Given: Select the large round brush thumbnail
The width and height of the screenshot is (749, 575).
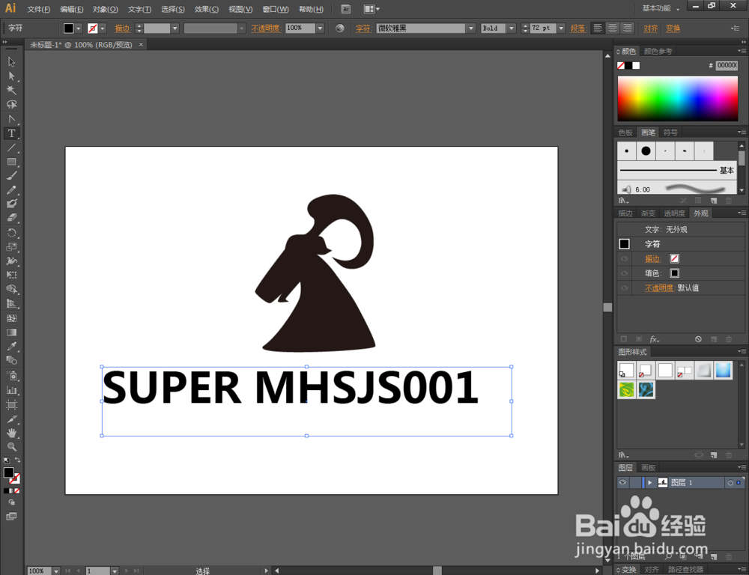Looking at the screenshot, I should coord(646,151).
